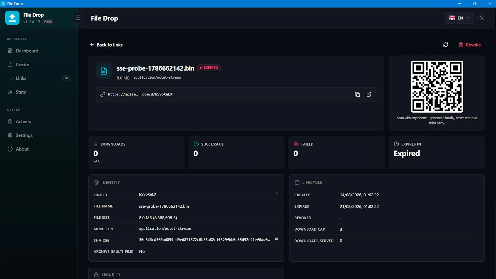Open Settings in the sidebar
This screenshot has height=279, width=496.
(x=39, y=135)
